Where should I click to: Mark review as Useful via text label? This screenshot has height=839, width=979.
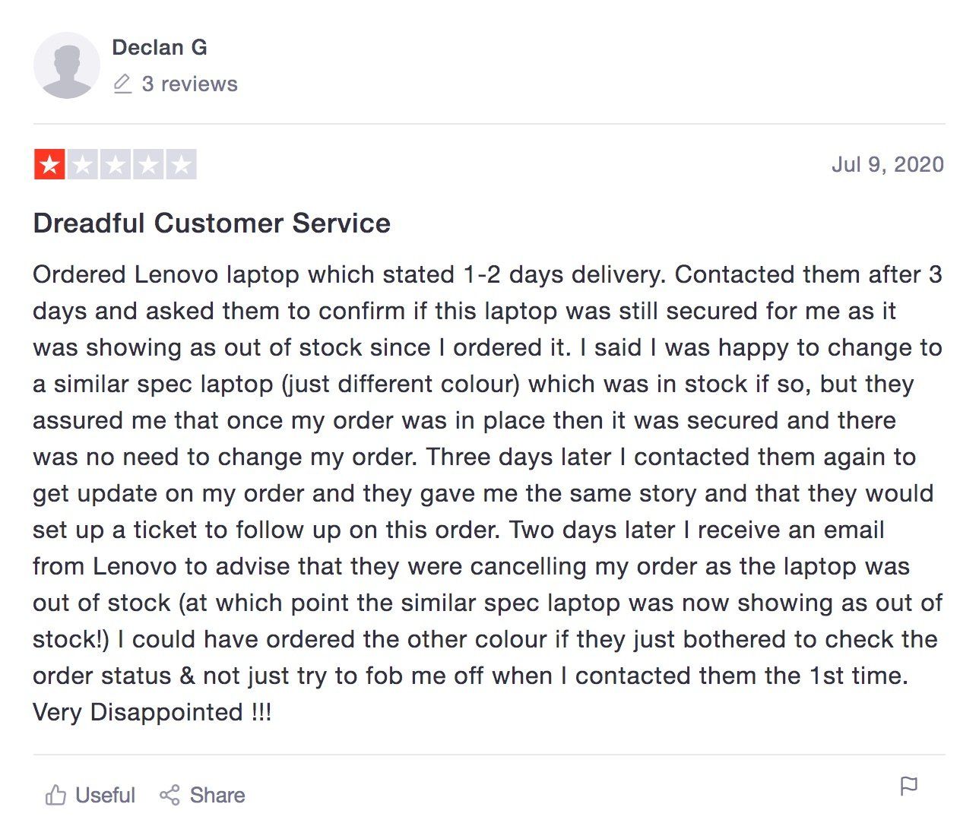(x=105, y=795)
